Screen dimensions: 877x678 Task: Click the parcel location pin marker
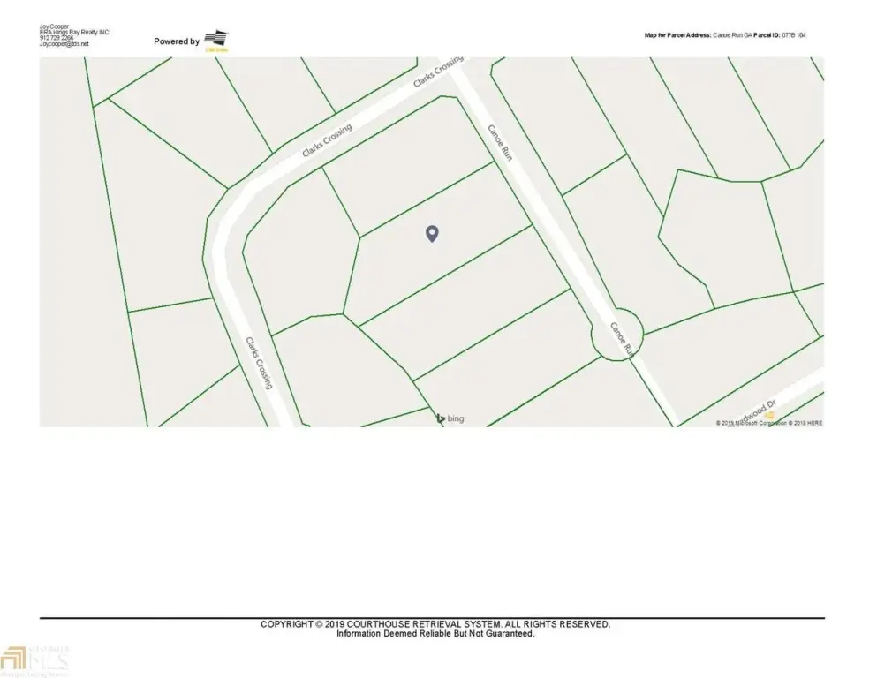[x=432, y=233]
